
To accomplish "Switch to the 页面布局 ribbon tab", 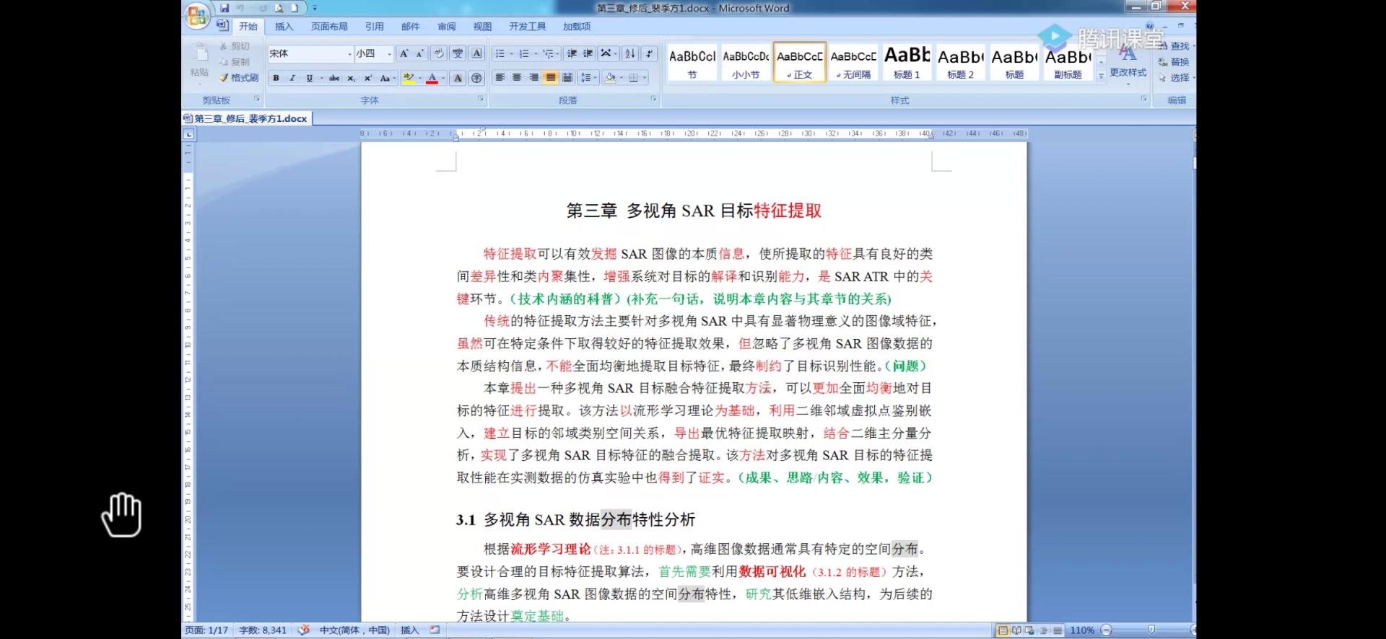I will click(329, 27).
